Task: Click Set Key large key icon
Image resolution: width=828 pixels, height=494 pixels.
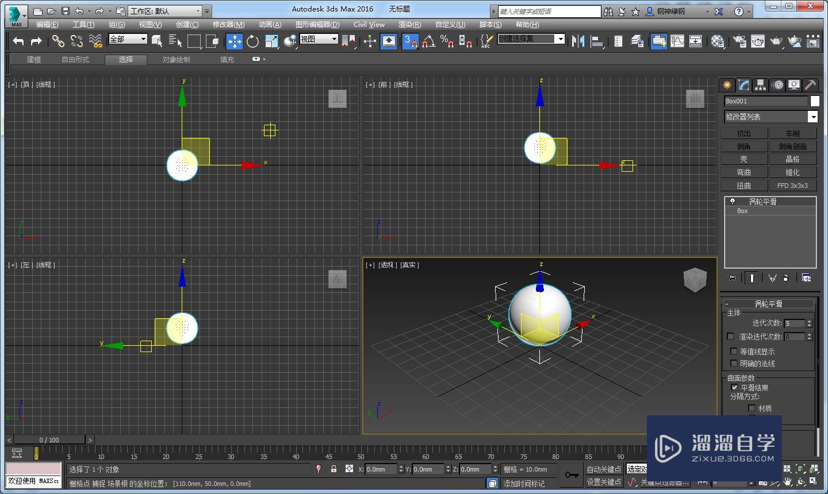Action: pos(572,475)
